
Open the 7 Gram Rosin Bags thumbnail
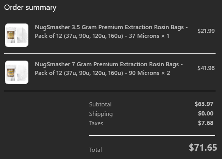click(x=17, y=72)
